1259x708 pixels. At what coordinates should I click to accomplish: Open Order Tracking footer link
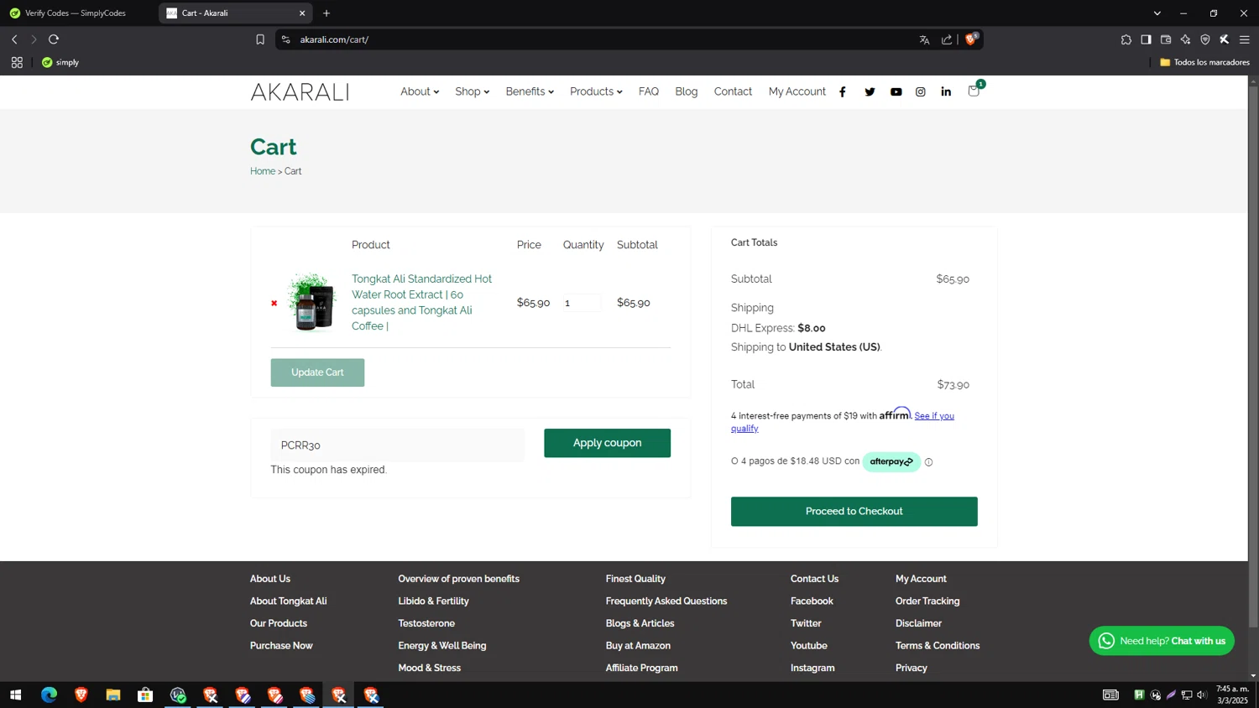pyautogui.click(x=927, y=601)
